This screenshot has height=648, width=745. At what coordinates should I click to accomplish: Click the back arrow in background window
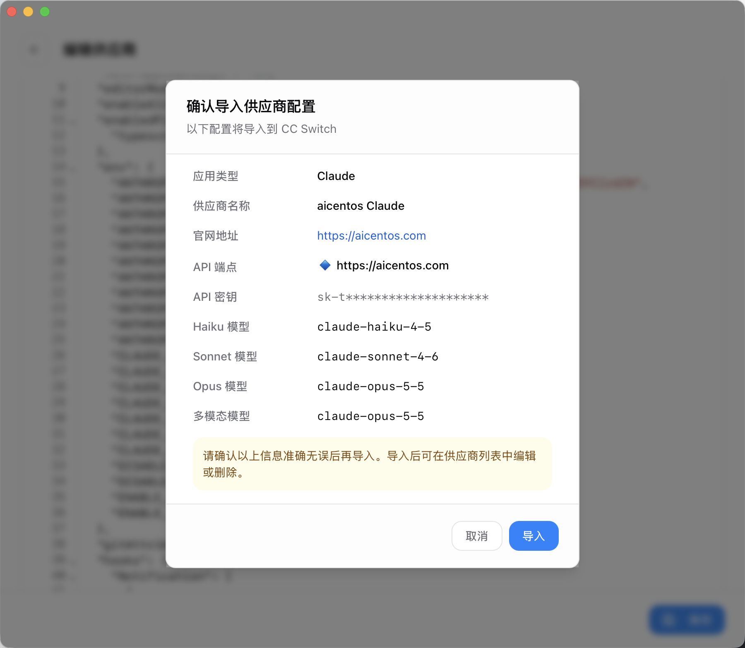click(x=34, y=50)
